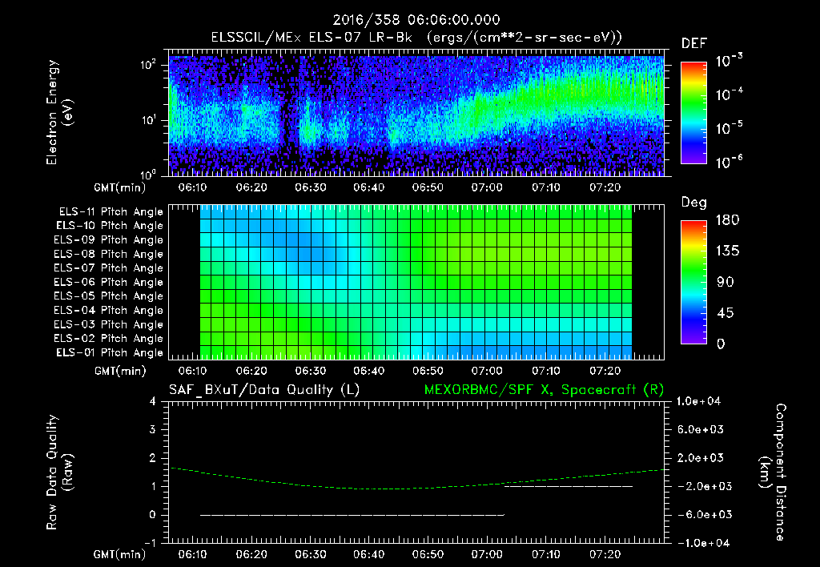Click the 90 value on Deg scale
The image size is (820, 567).
[726, 283]
